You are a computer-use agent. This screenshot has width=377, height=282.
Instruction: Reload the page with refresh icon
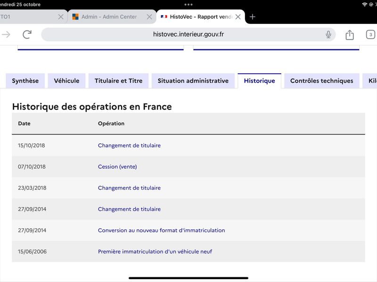27,34
